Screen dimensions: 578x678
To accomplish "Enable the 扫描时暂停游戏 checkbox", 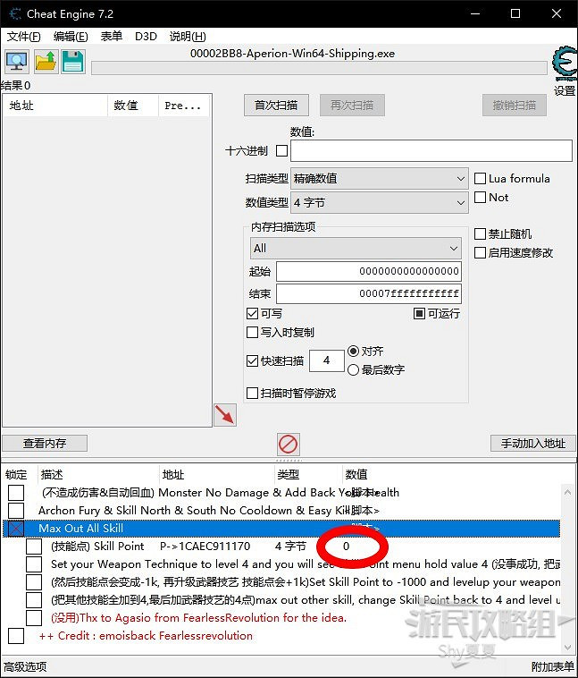I will [252, 393].
